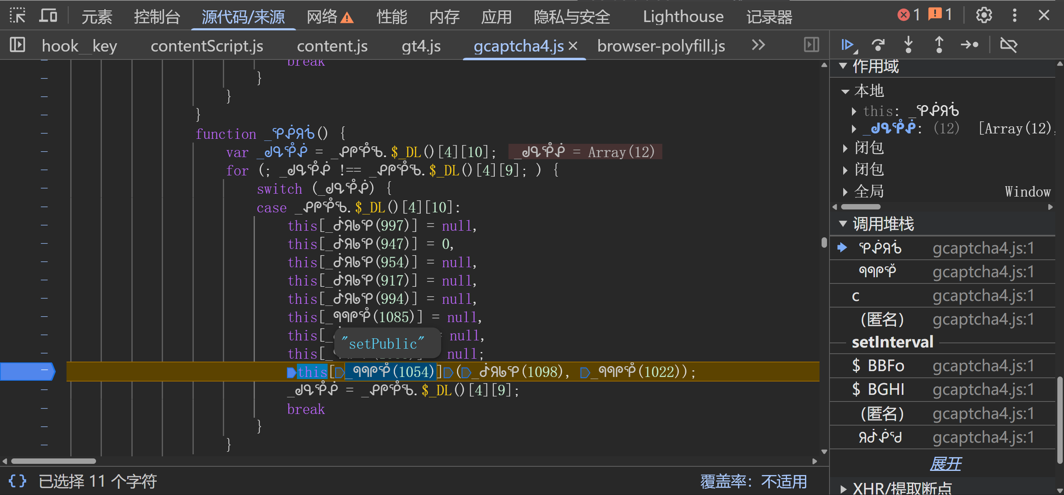
Task: Step over next function call
Action: coord(878,44)
